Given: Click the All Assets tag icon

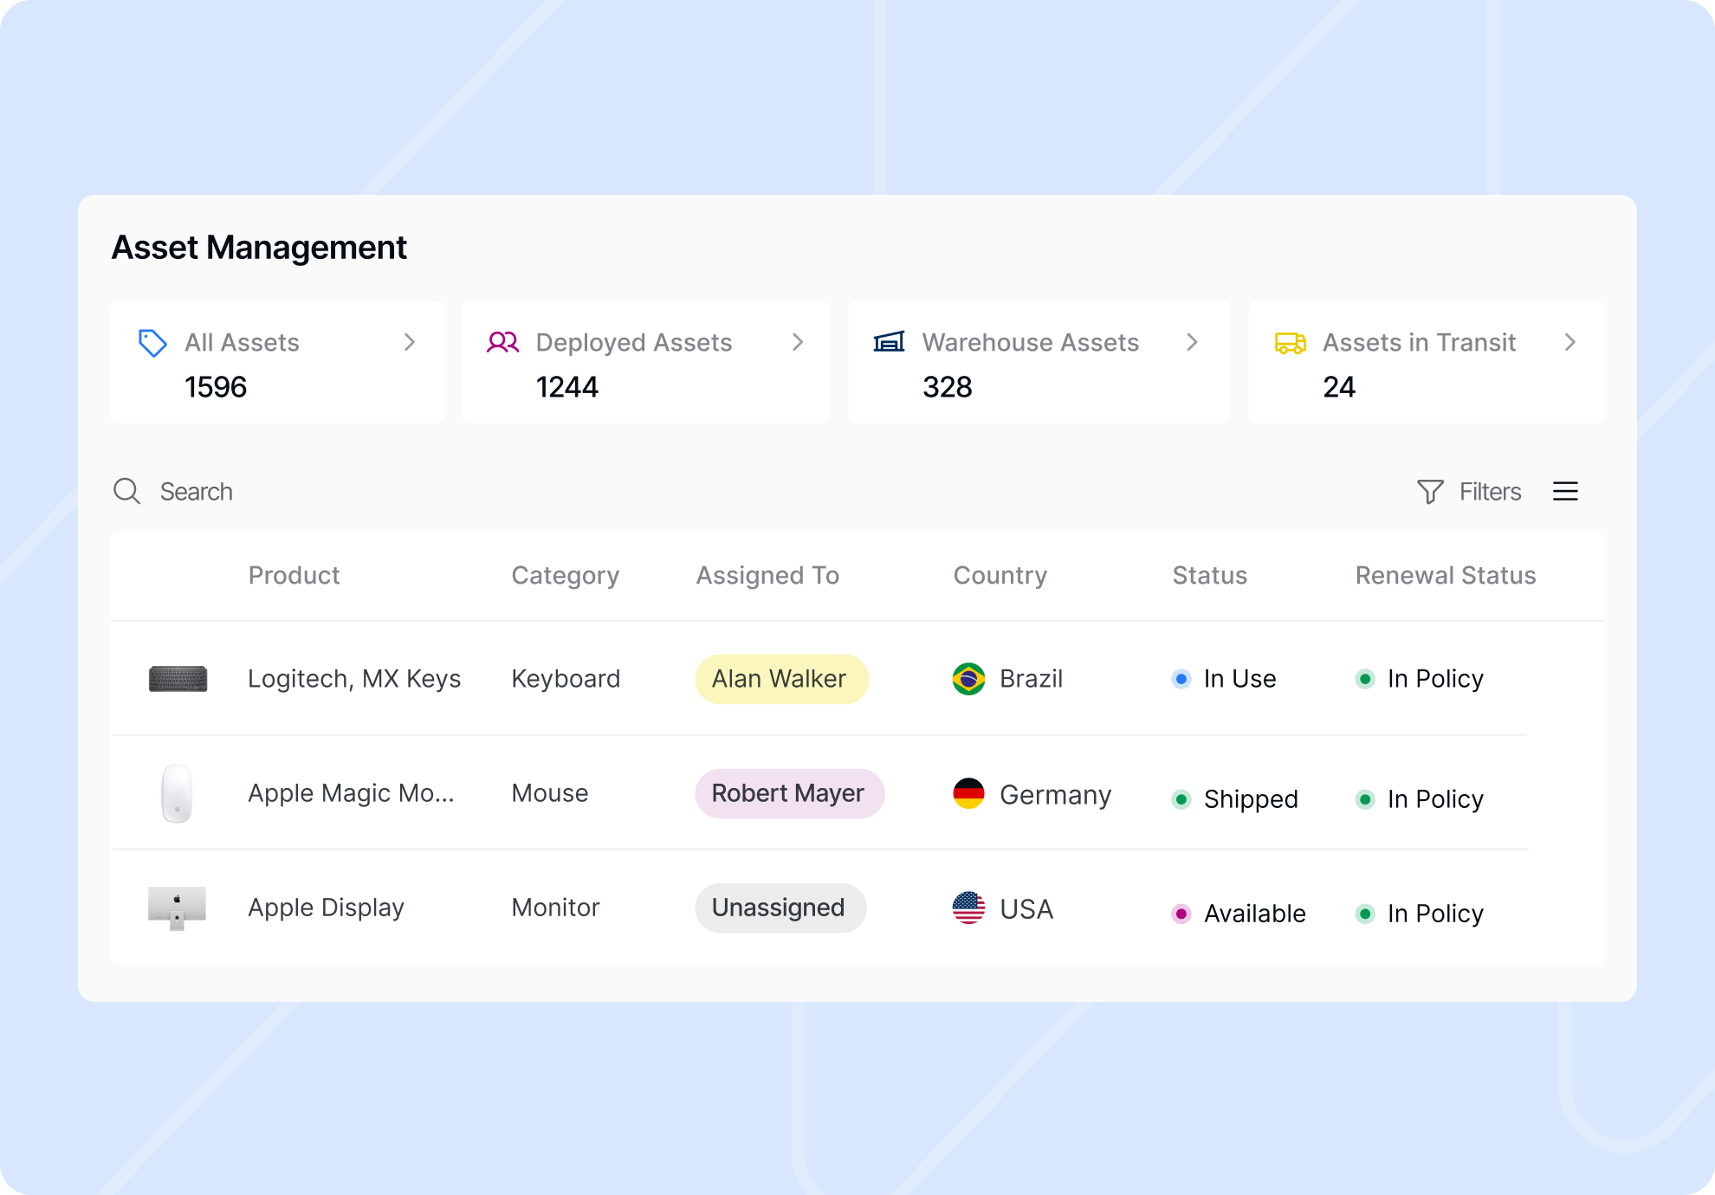Looking at the screenshot, I should coord(152,343).
